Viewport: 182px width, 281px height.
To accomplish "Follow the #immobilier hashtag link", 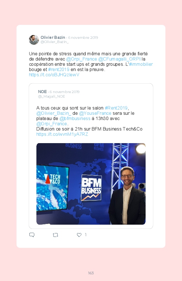I will pos(141,64).
